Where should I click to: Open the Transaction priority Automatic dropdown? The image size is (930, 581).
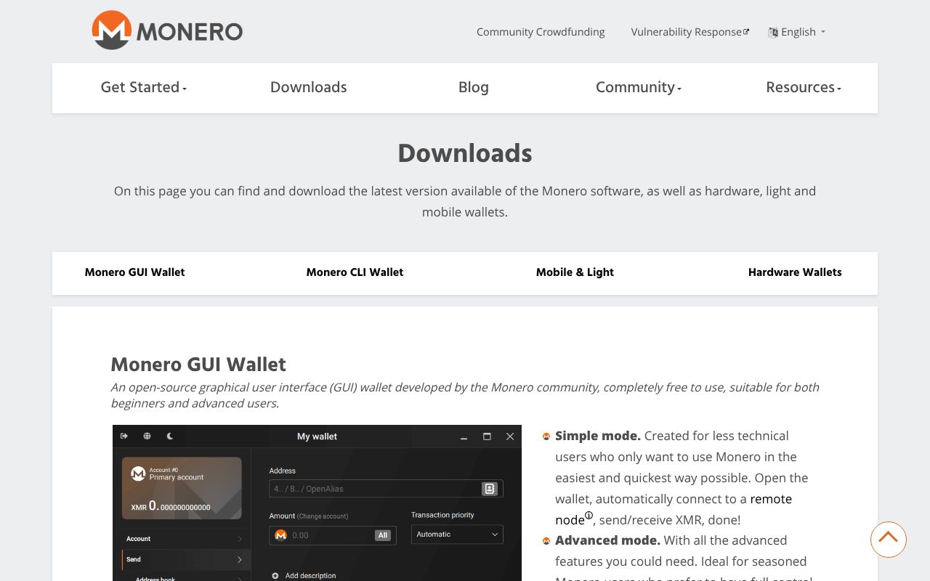pos(457,535)
